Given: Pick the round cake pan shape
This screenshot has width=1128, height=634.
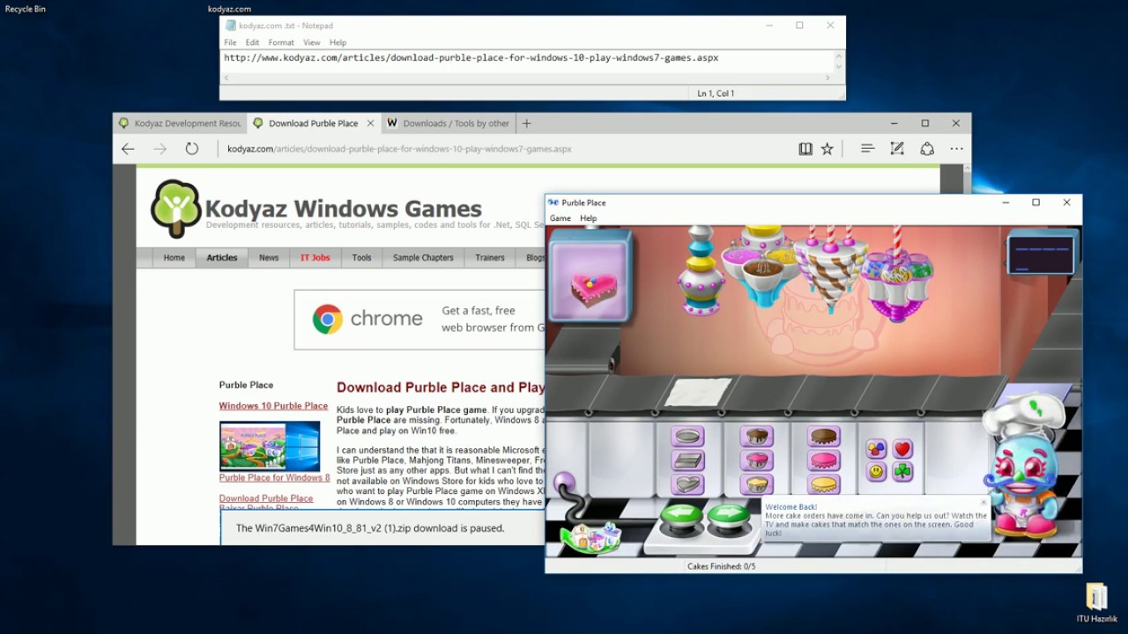Looking at the screenshot, I should [x=687, y=436].
